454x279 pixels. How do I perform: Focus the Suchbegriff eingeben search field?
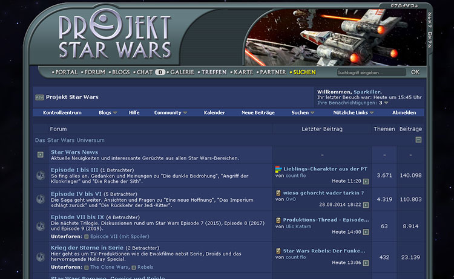tap(370, 72)
